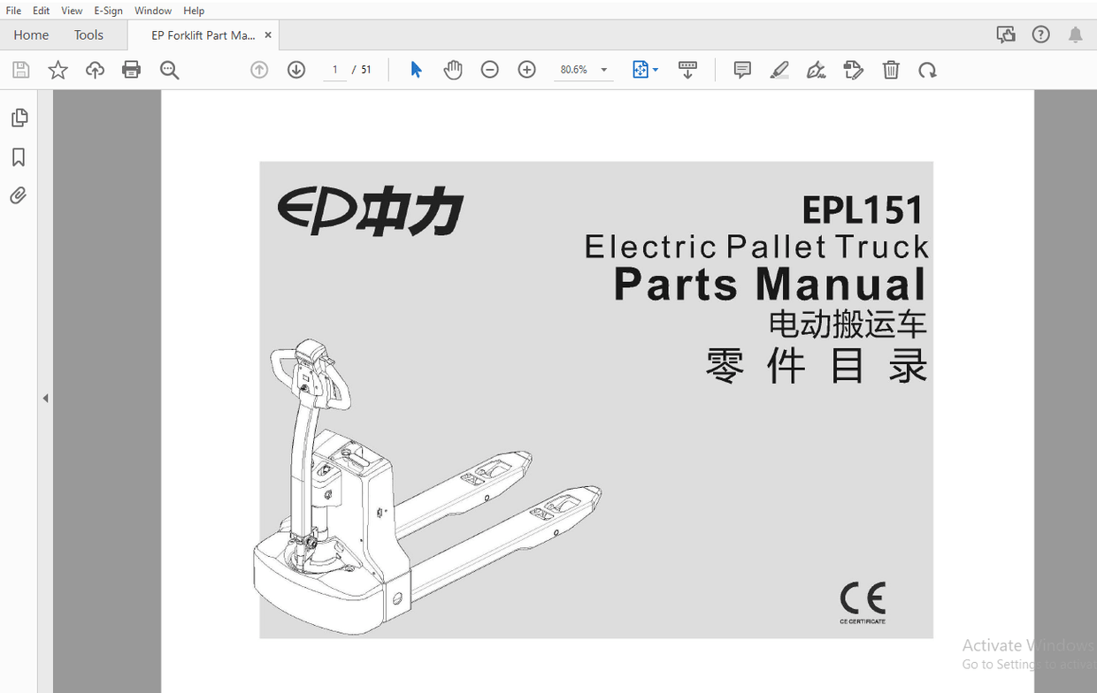Open the page thumbnails panel
Screen dimensions: 1097x693
(19, 117)
